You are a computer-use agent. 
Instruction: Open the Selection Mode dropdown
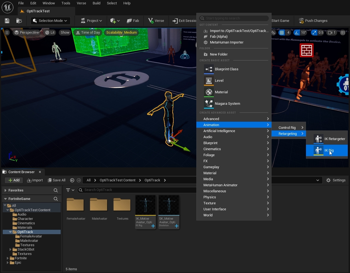(50, 21)
